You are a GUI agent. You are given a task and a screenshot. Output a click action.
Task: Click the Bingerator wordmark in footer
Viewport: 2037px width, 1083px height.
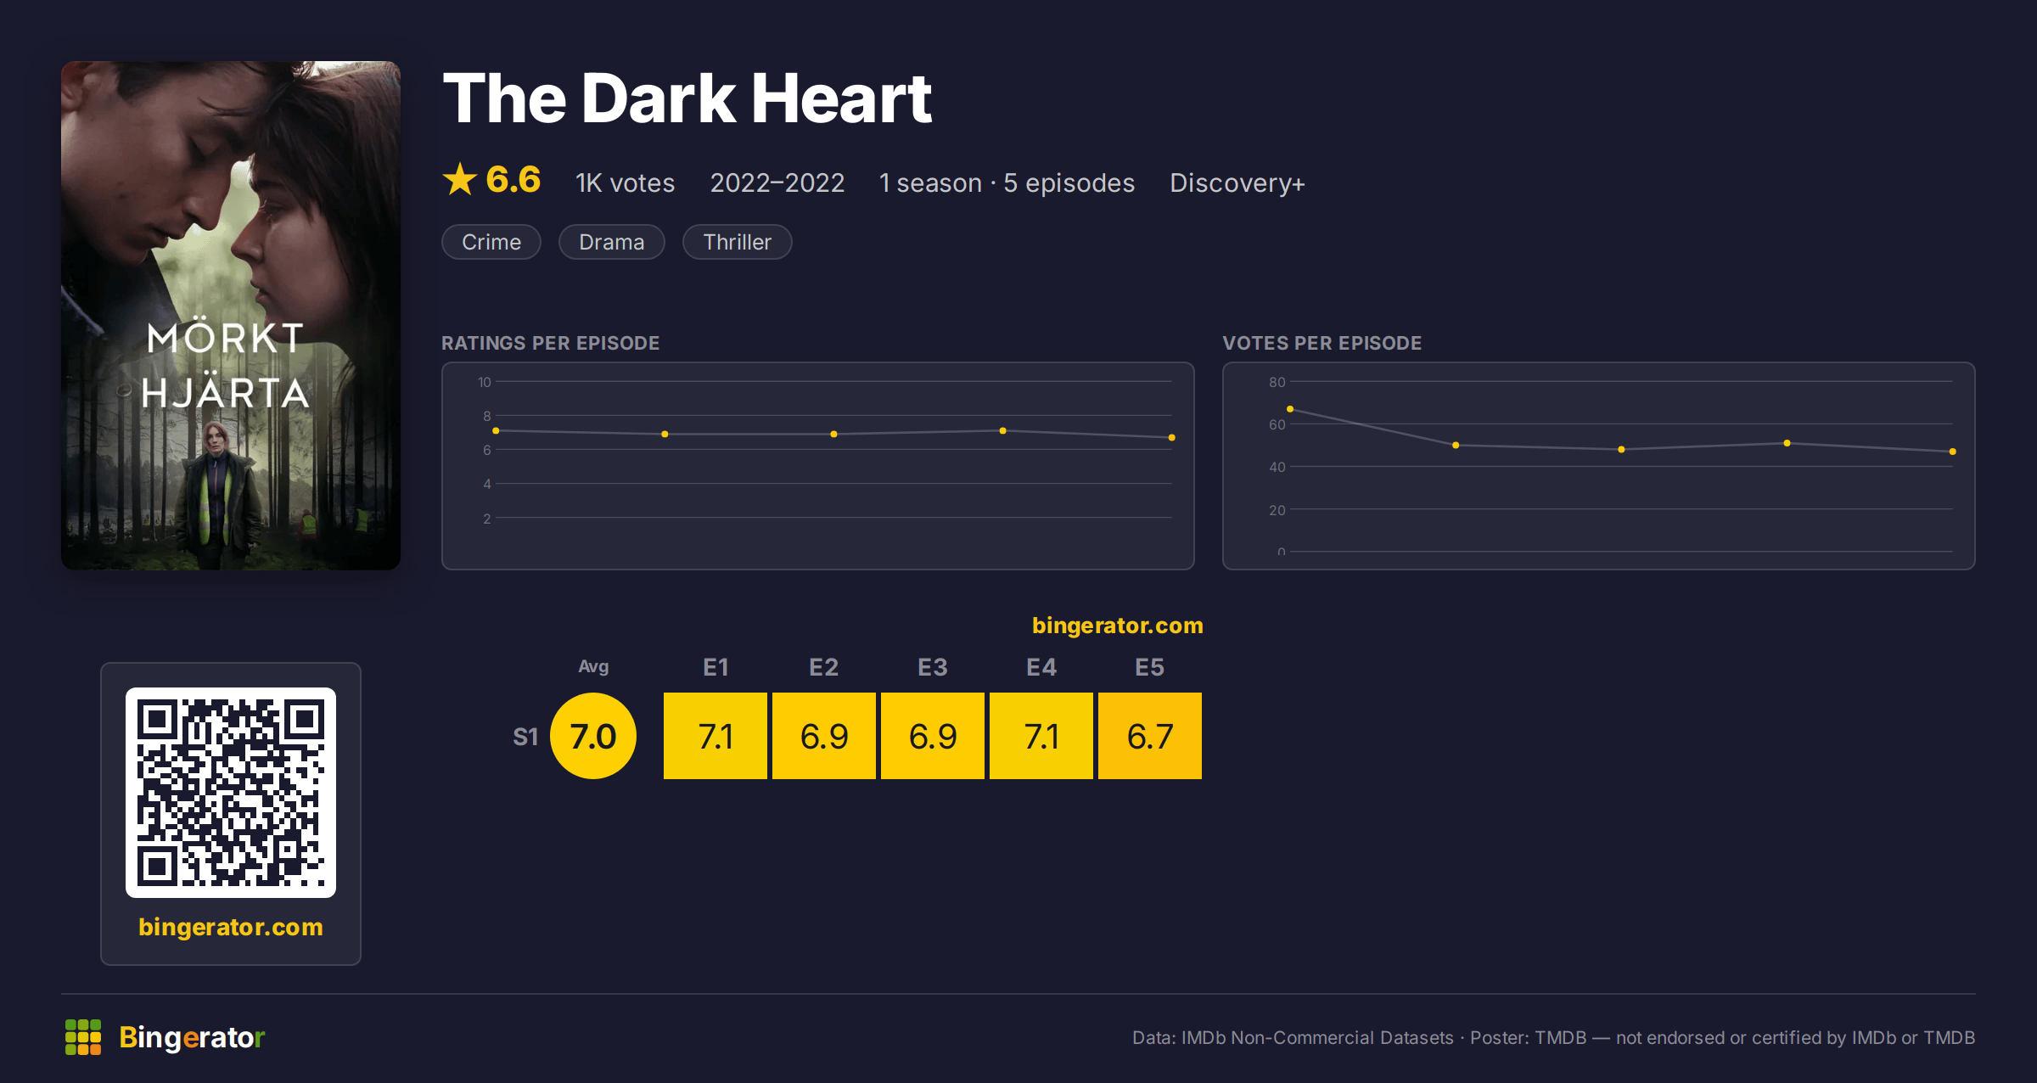click(192, 1037)
